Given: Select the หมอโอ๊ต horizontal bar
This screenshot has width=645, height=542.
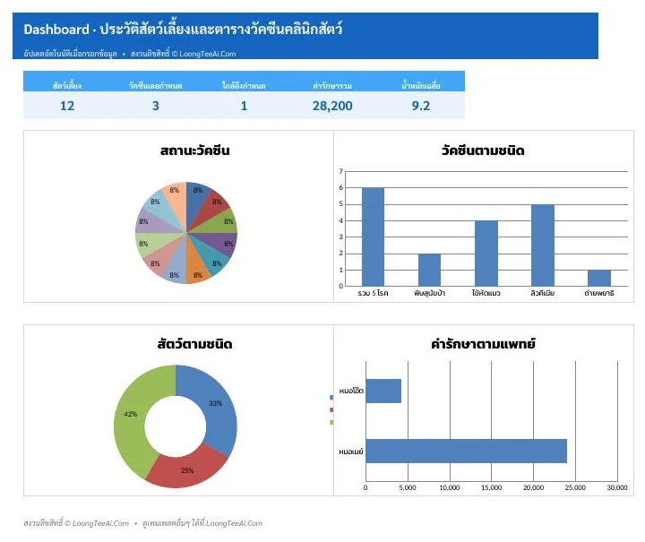Looking at the screenshot, I should (x=383, y=391).
